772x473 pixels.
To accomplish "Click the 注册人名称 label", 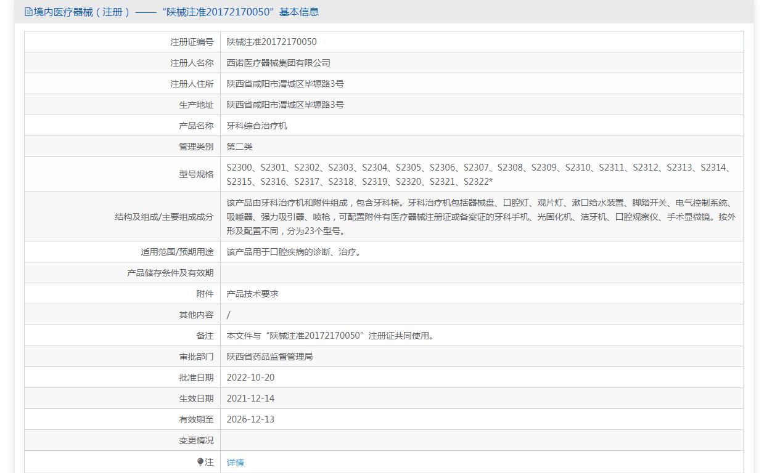I will click(x=192, y=63).
